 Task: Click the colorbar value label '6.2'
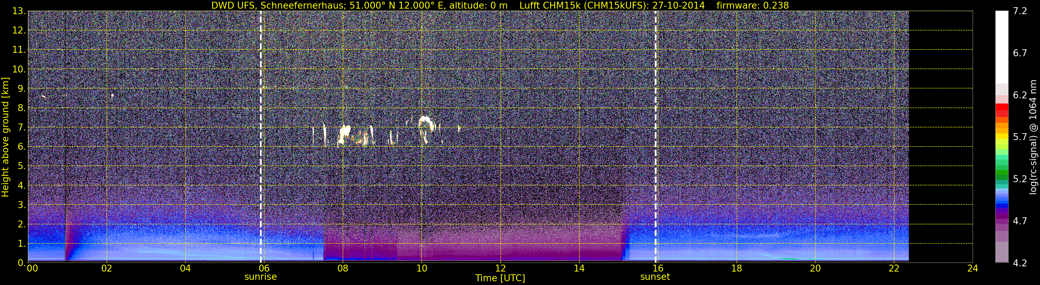pyautogui.click(x=1020, y=95)
